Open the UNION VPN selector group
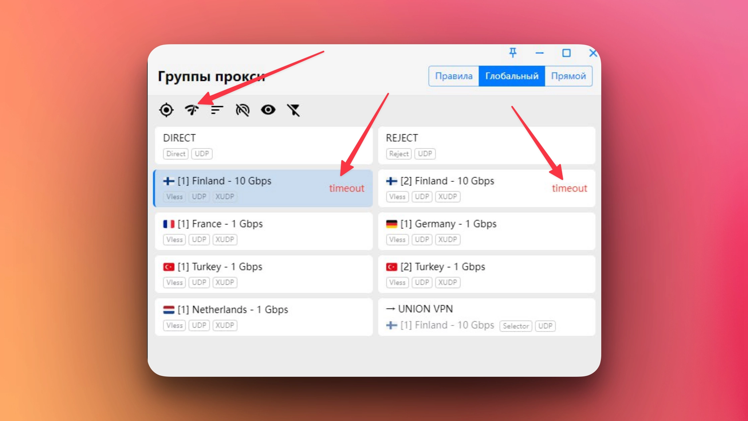 pos(486,317)
